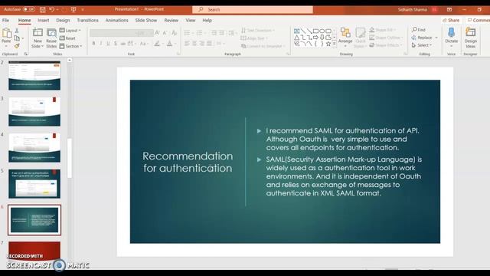Viewport: 490px width, 276px height.
Task: Click the Bold formatting button
Action: pyautogui.click(x=93, y=44)
